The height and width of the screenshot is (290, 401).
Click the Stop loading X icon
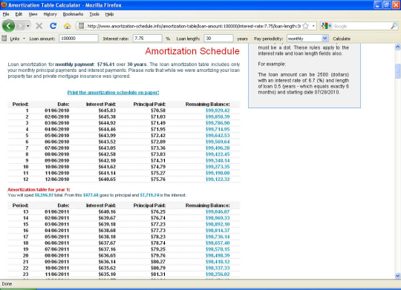[x=39, y=26]
